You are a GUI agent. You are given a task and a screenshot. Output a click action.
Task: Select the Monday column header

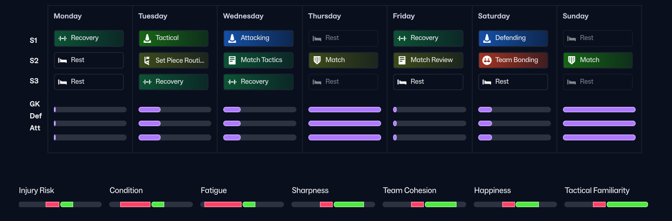pos(68,16)
